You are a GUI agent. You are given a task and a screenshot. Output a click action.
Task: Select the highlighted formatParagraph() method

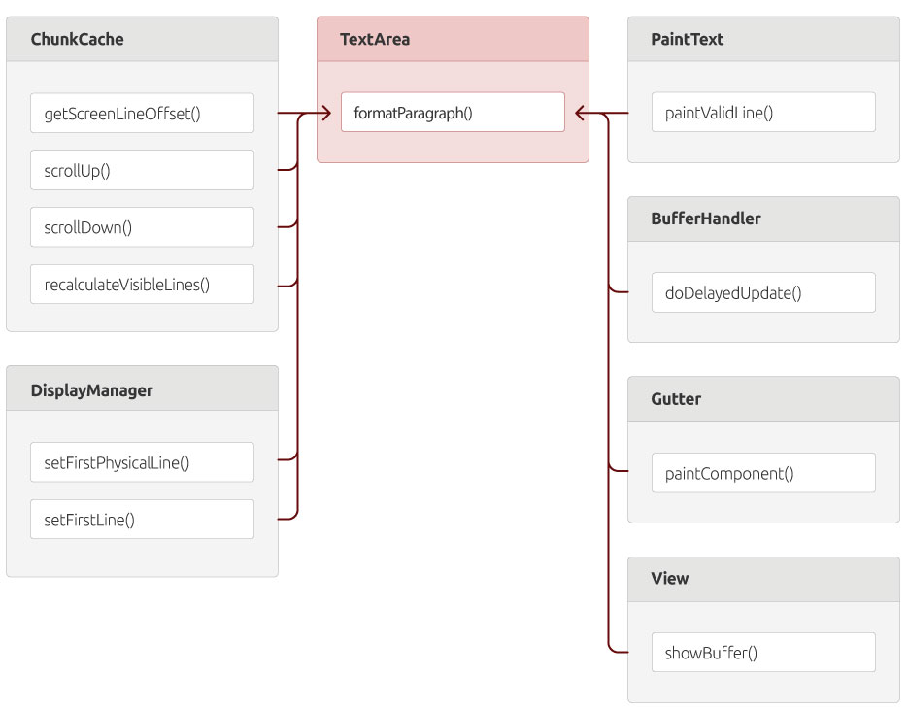click(453, 112)
